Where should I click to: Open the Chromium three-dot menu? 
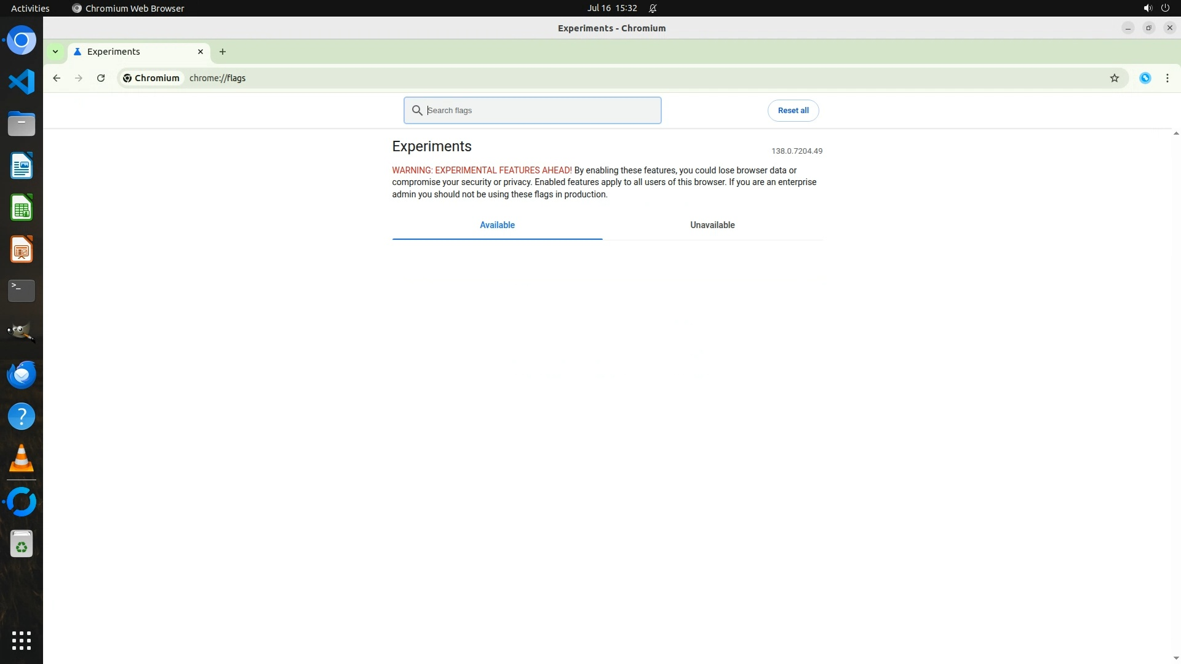1167,78
